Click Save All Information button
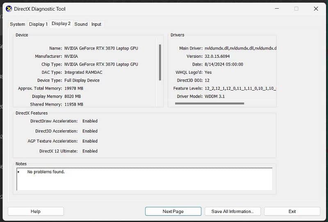 [232, 211]
